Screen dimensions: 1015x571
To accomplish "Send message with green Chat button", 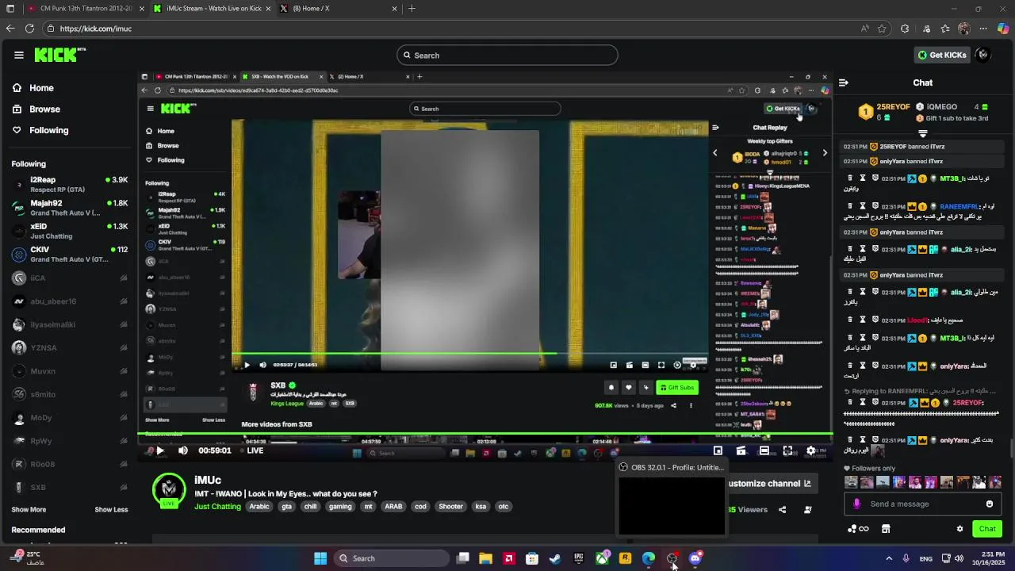I will click(987, 529).
